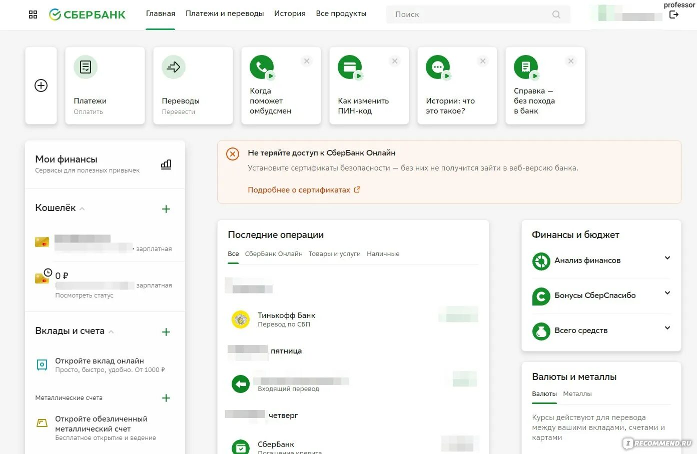Image resolution: width=697 pixels, height=454 pixels.
Task: Open the apps grid icon
Action: point(33,14)
